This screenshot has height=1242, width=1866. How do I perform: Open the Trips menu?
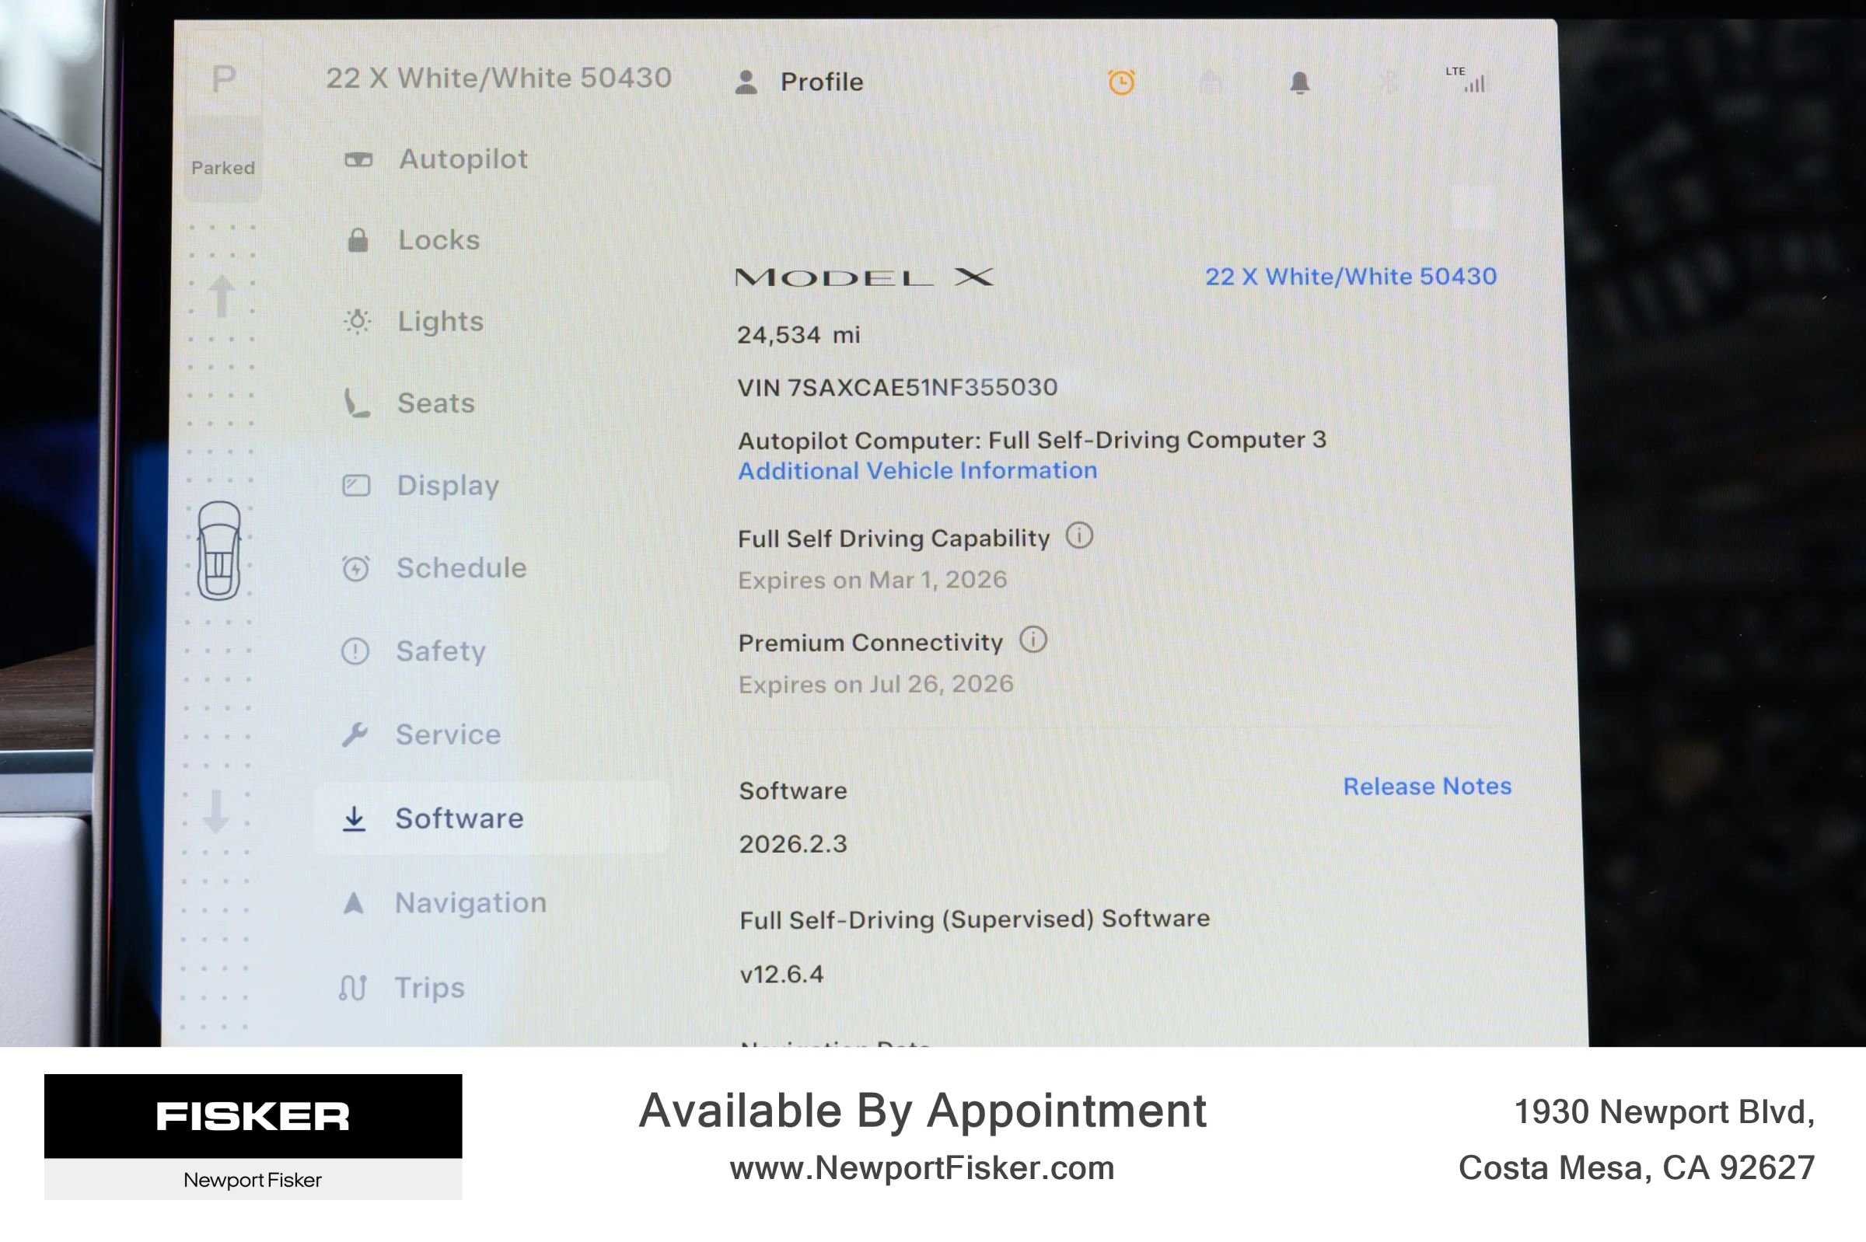(428, 987)
